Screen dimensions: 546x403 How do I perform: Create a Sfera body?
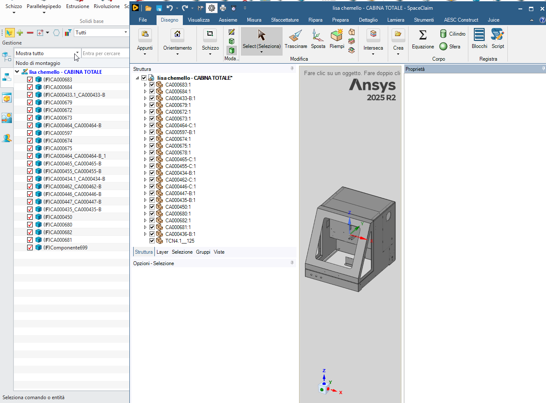pos(450,47)
